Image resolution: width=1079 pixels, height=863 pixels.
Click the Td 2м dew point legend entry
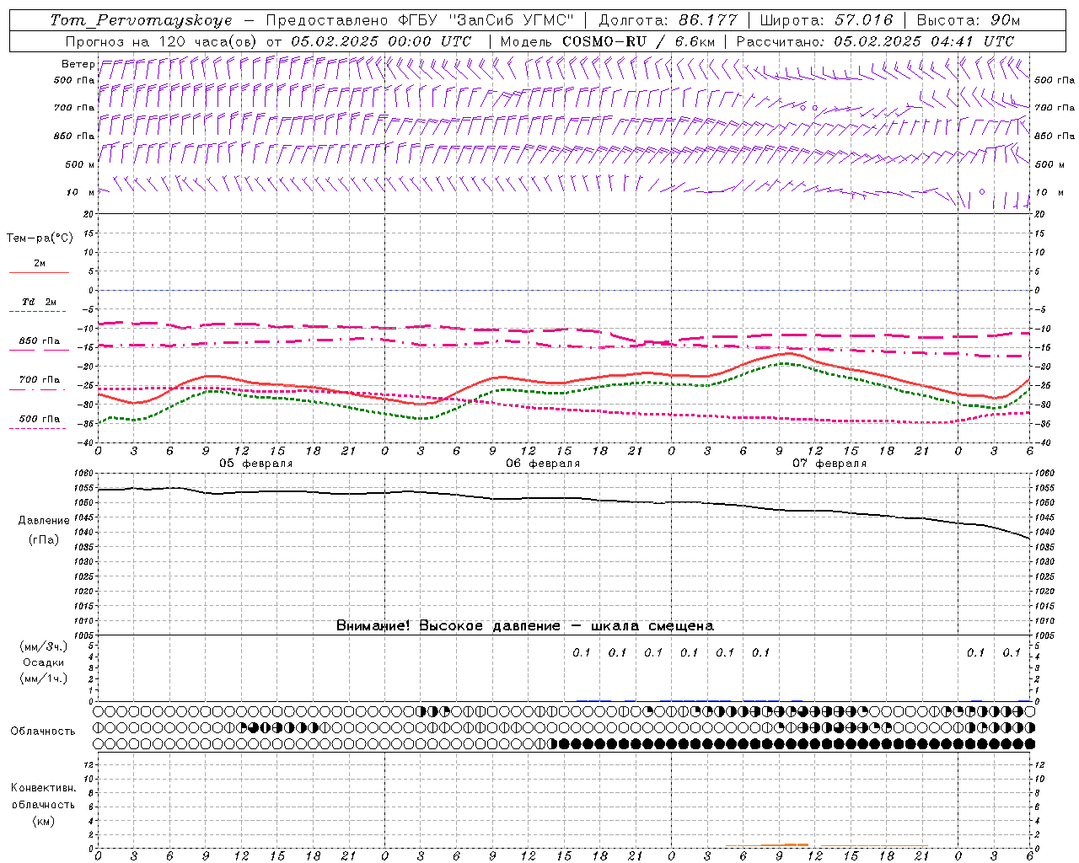(x=39, y=302)
